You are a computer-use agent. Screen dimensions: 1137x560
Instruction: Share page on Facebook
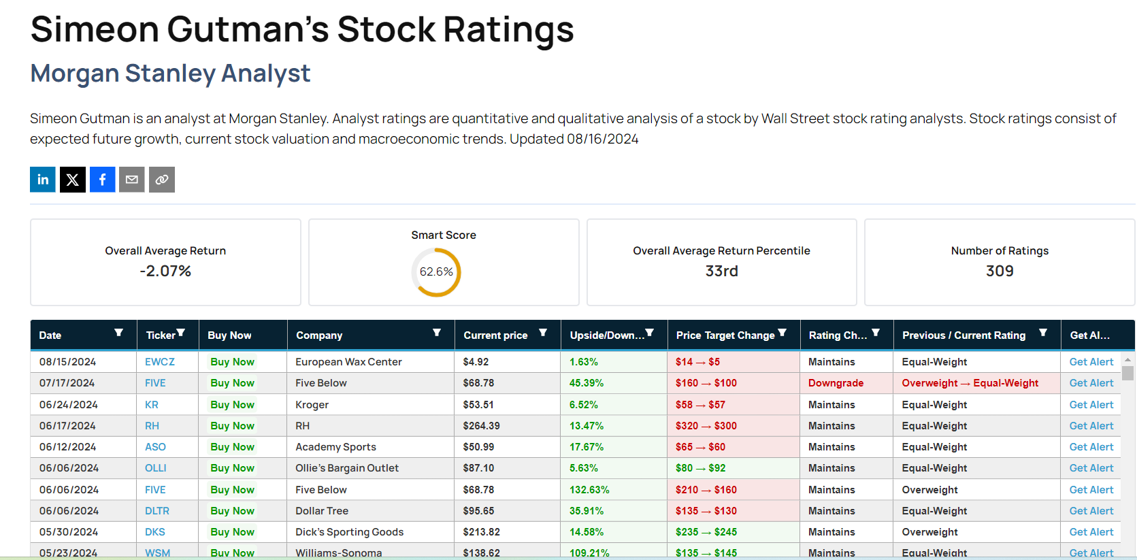[x=103, y=180]
